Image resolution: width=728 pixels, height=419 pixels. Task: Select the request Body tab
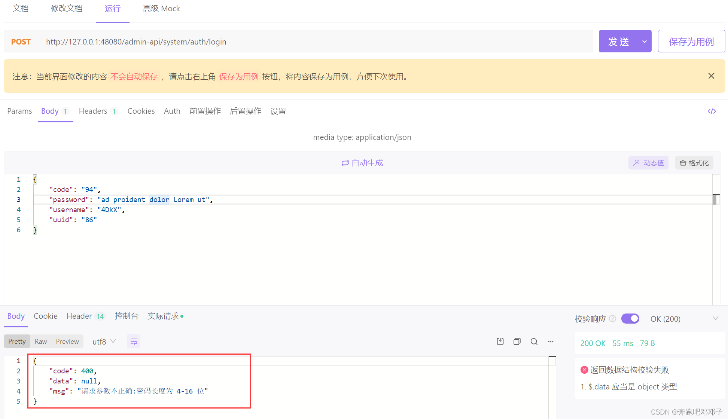(x=55, y=111)
